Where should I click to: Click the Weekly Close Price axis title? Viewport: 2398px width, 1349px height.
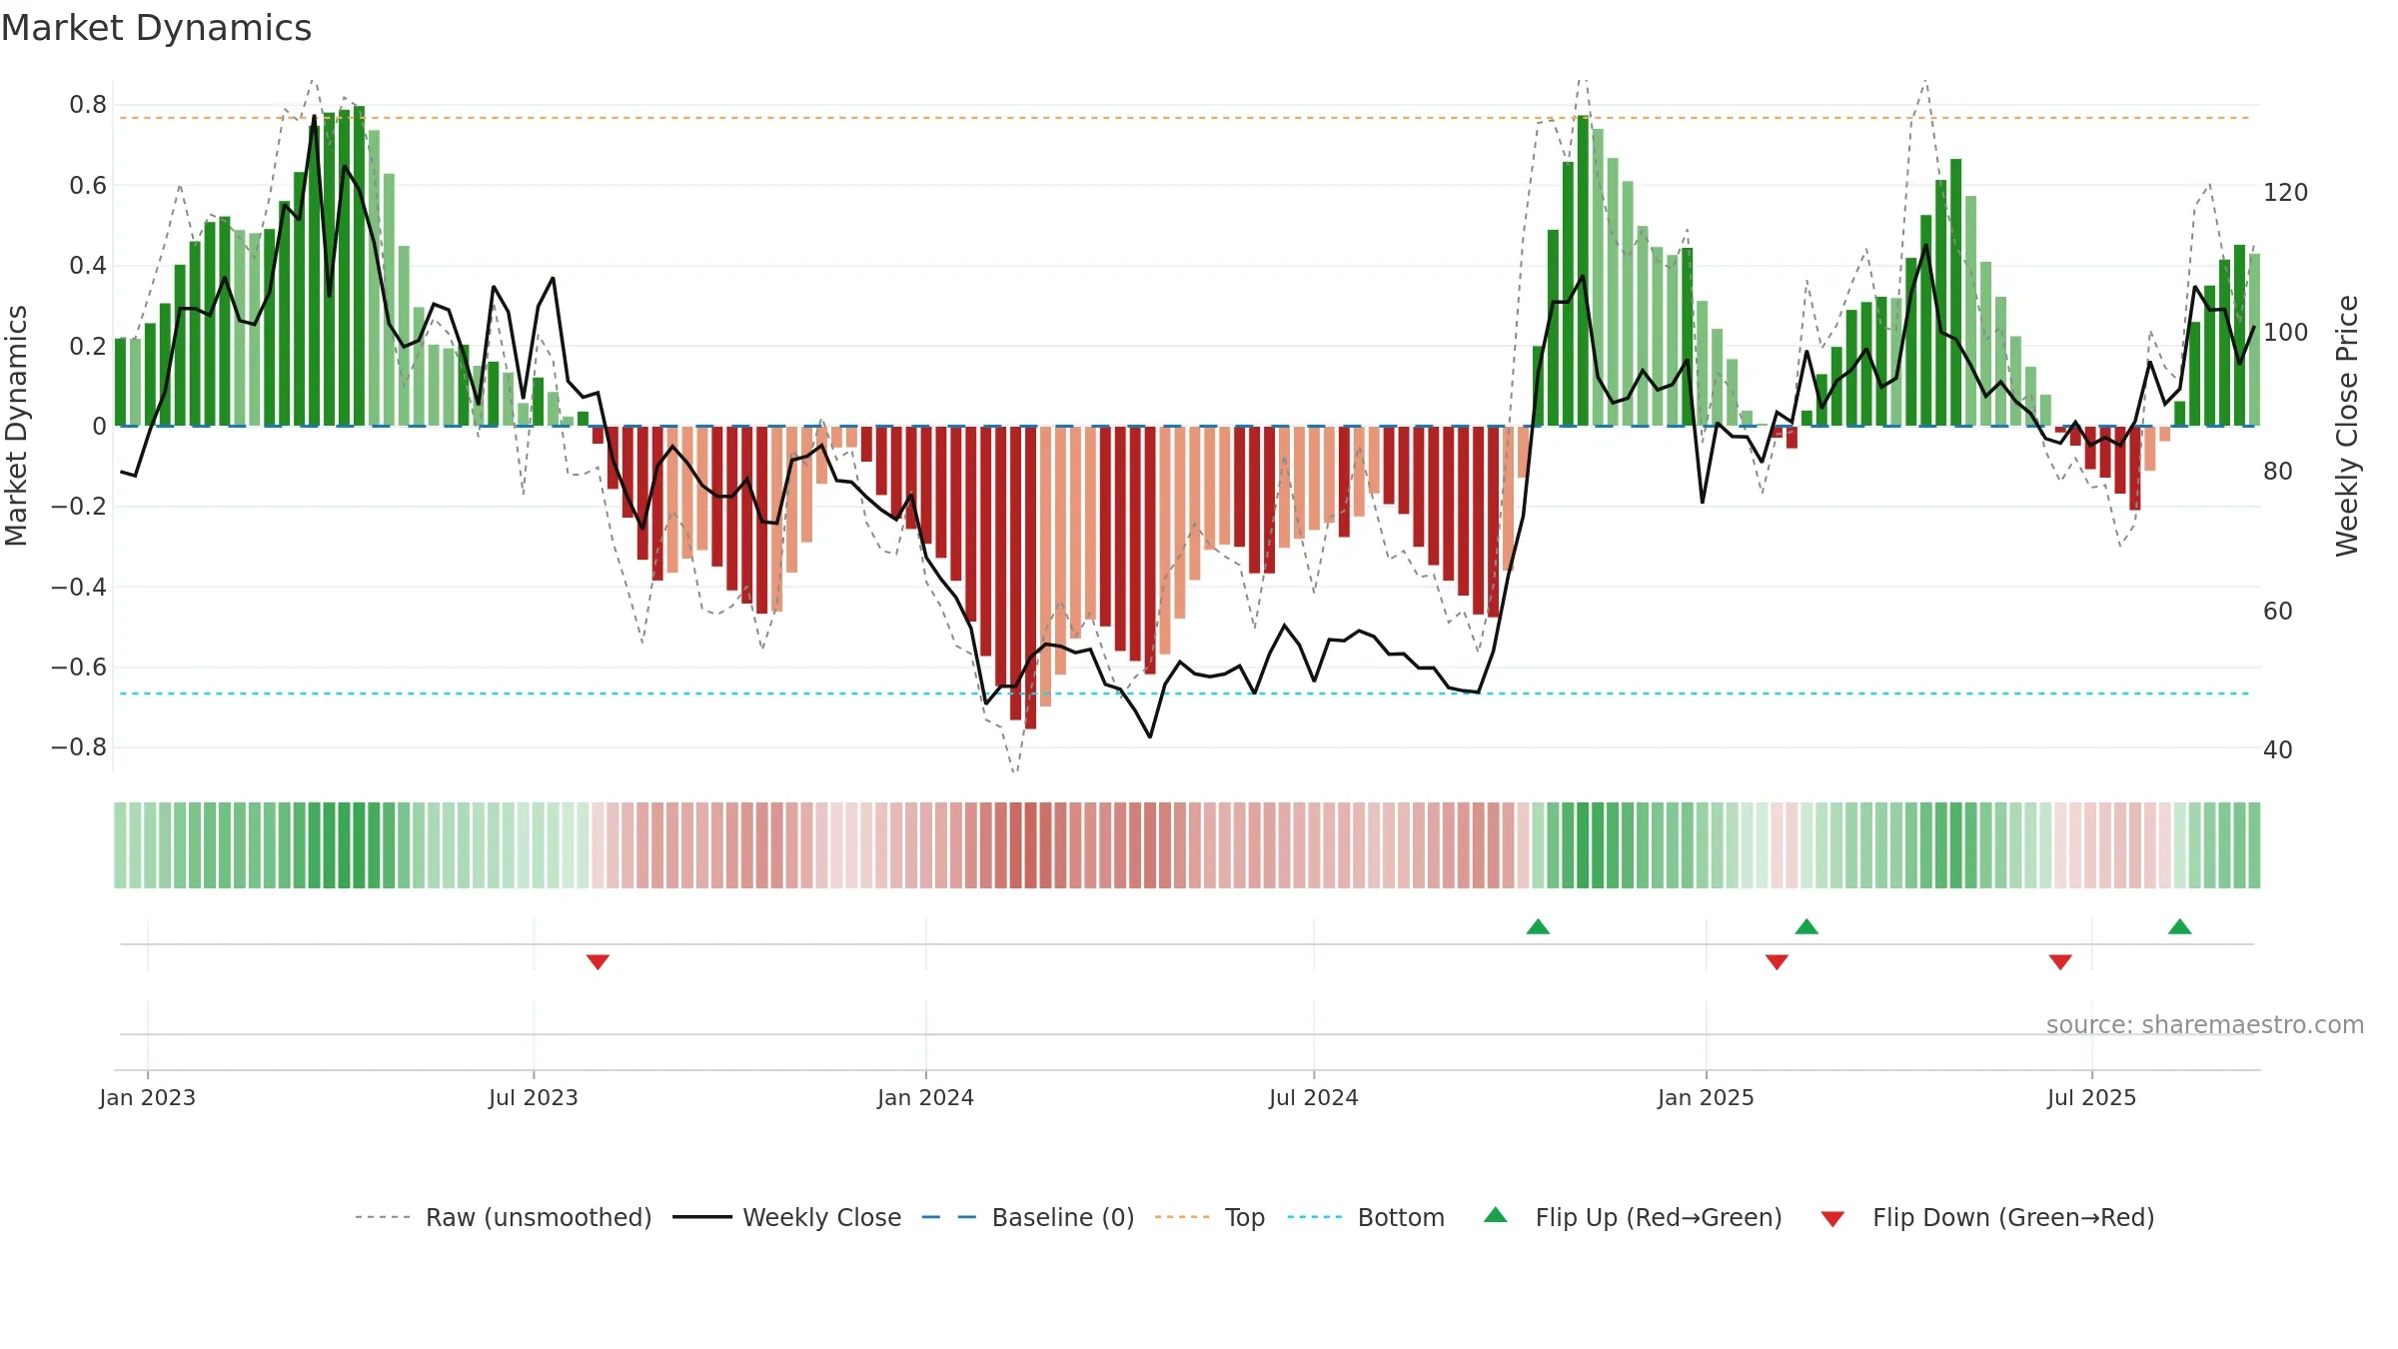coord(2347,426)
